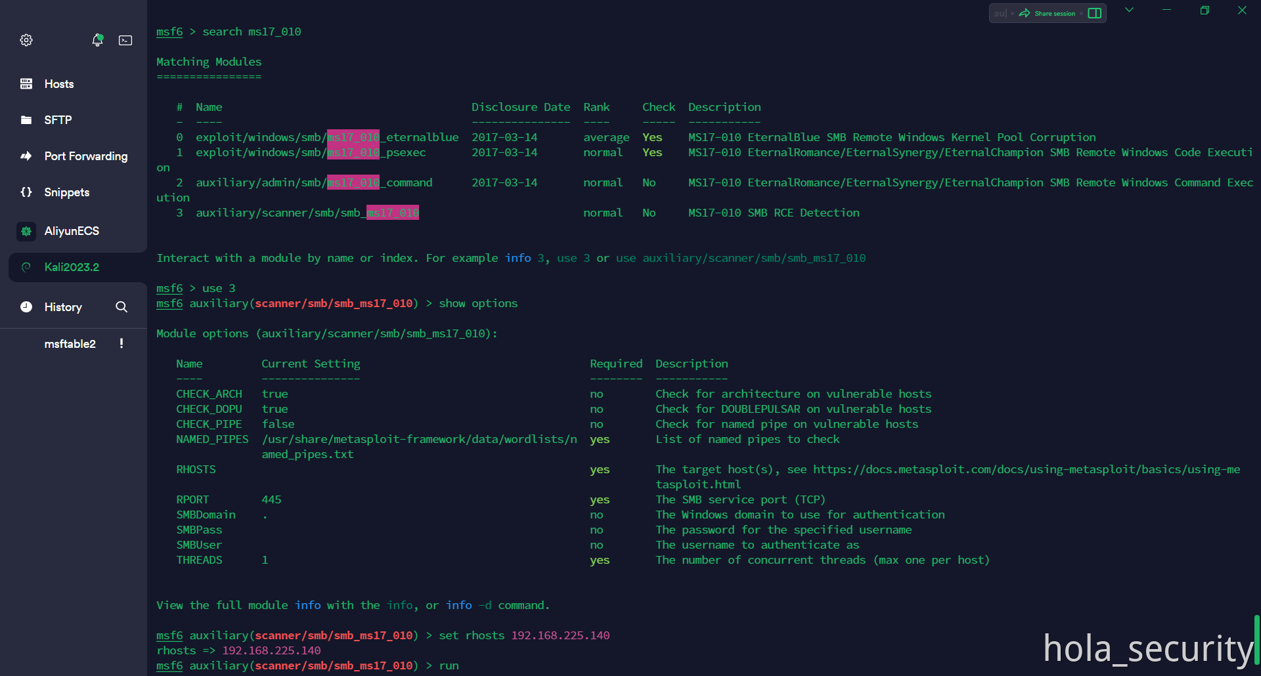Click the last msf6 prompt link
Viewport: 1261px width, 676px height.
169,665
